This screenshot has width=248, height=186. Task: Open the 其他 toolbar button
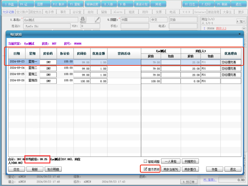coord(158,4)
